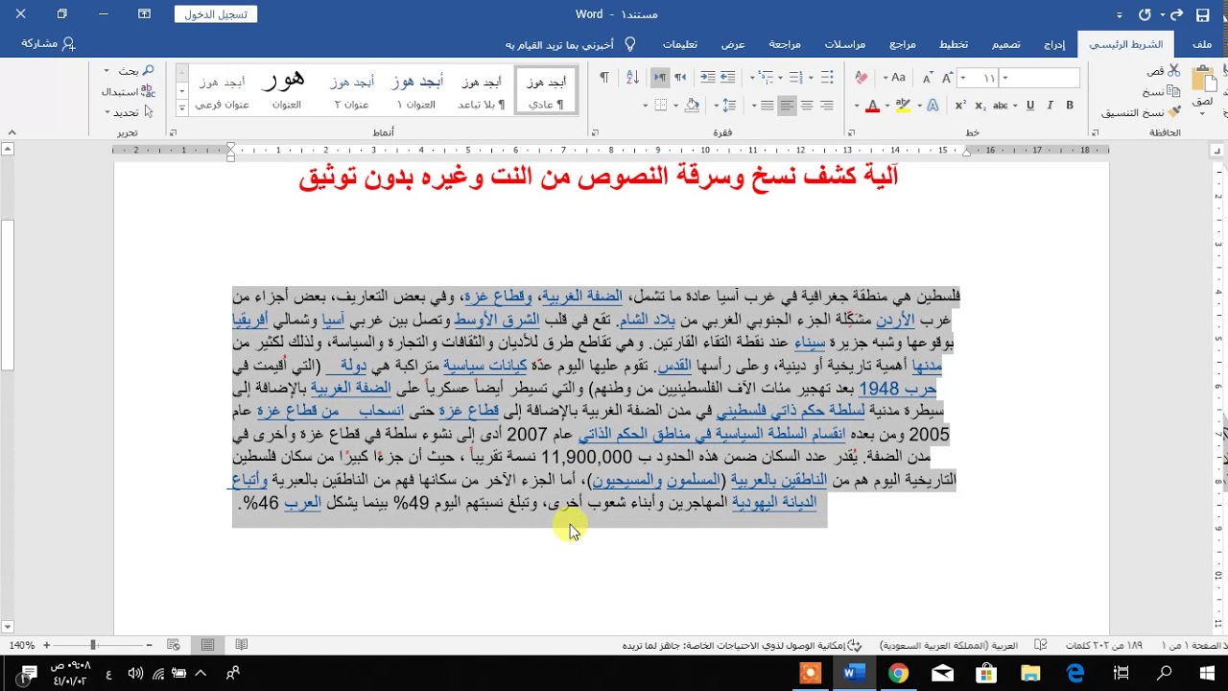The height and width of the screenshot is (691, 1228).
Task: Apply red font color
Action: pyautogui.click(x=872, y=106)
